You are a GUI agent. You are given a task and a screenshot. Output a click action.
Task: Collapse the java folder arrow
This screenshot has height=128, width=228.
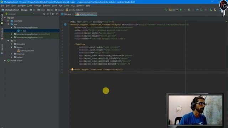(8, 24)
